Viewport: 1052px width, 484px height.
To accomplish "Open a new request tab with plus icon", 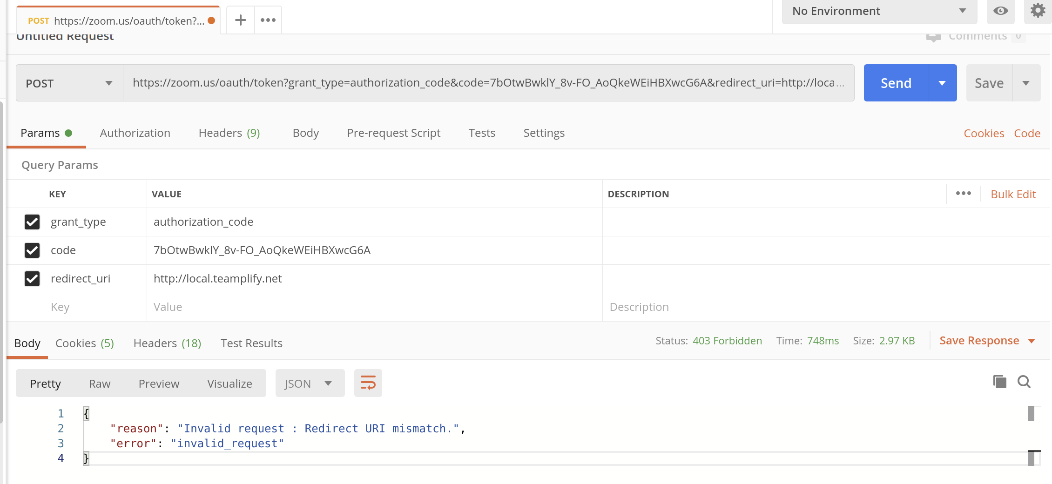I will [240, 20].
